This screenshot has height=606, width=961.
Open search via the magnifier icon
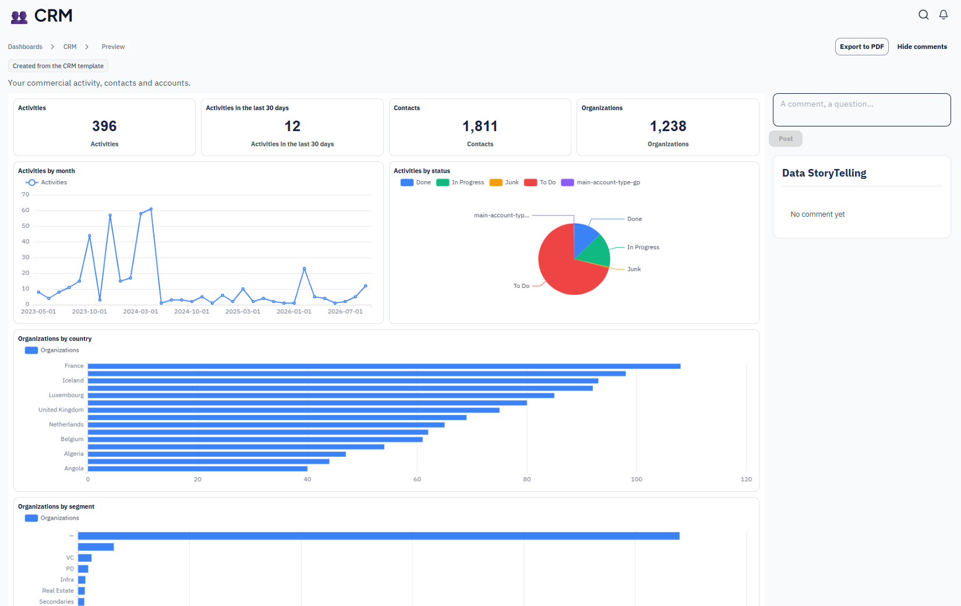(924, 15)
